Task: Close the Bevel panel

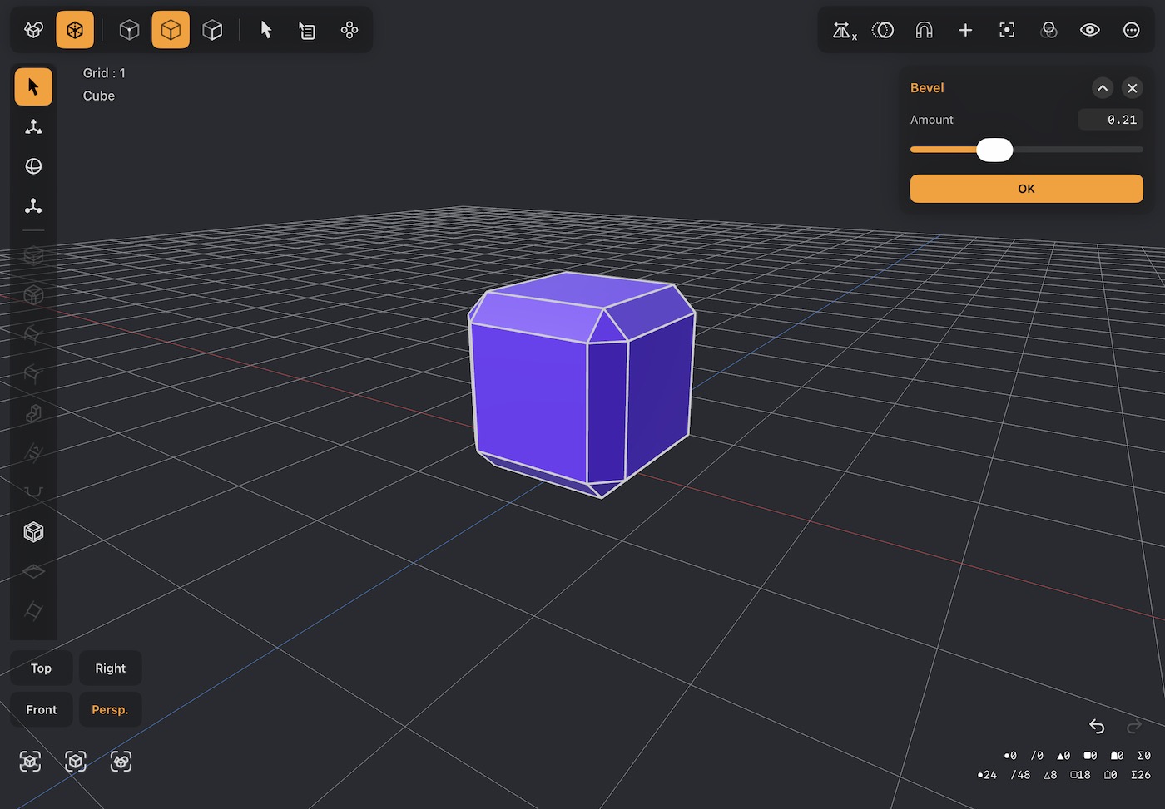Action: [1133, 88]
